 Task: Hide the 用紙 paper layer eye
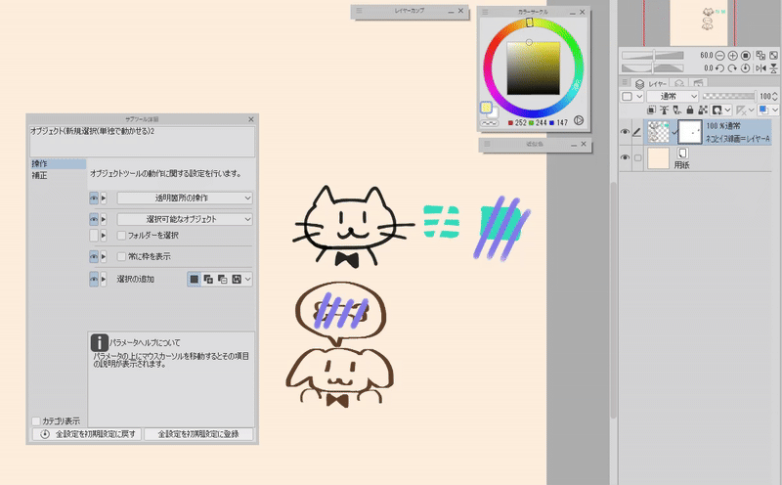coord(625,157)
